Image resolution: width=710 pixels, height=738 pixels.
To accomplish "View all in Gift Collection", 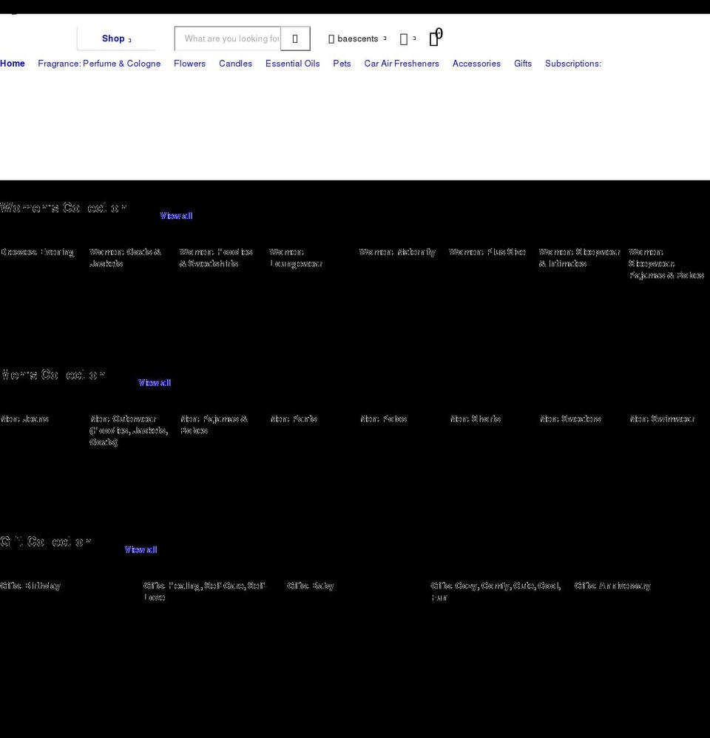I will click(141, 549).
